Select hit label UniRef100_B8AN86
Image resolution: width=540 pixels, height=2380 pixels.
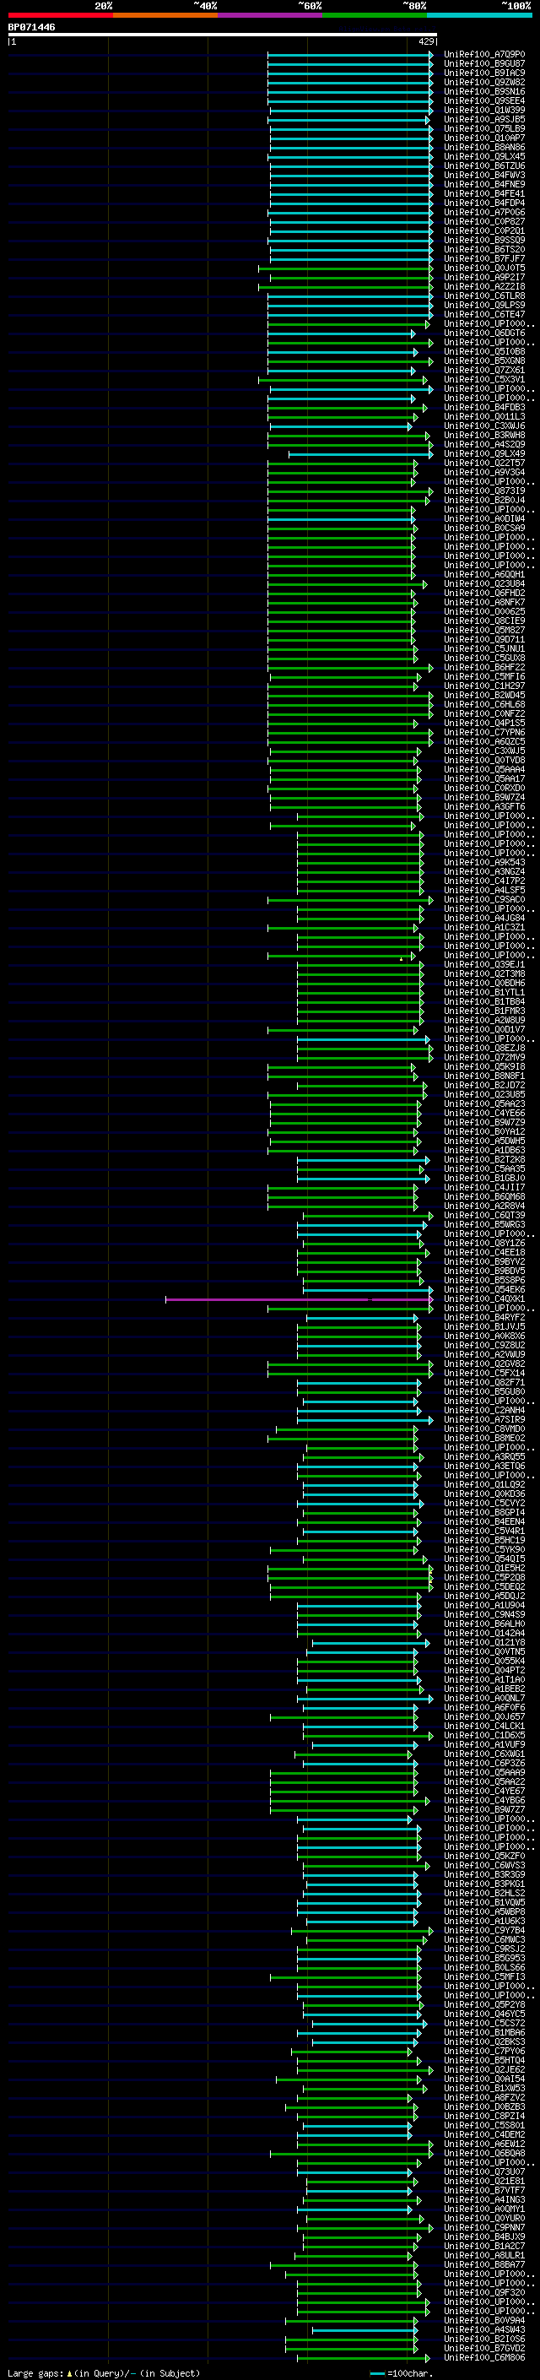pyautogui.click(x=483, y=147)
